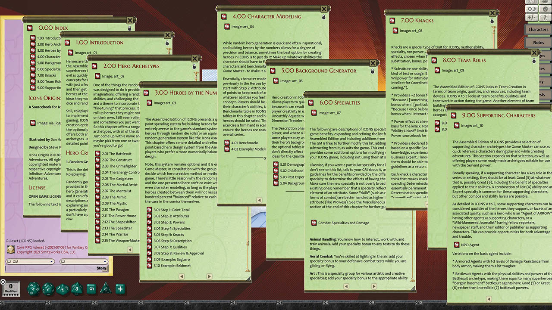552x310 pixels.
Task: Expand the previous page arrow on Specialties window
Action: (x=346, y=286)
